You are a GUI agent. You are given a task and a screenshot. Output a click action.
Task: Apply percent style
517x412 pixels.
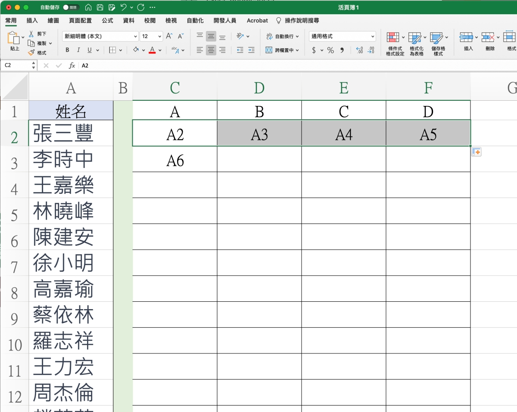pos(330,50)
